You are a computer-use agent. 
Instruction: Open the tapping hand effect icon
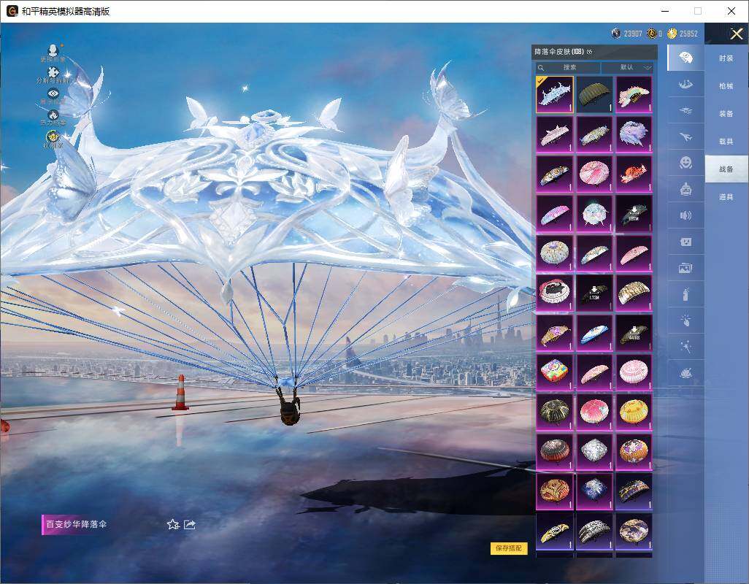click(x=685, y=321)
